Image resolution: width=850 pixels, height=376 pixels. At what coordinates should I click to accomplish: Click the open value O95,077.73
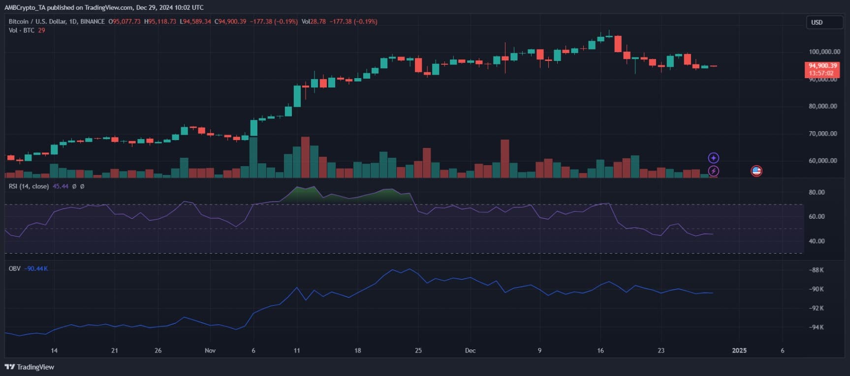pos(125,22)
